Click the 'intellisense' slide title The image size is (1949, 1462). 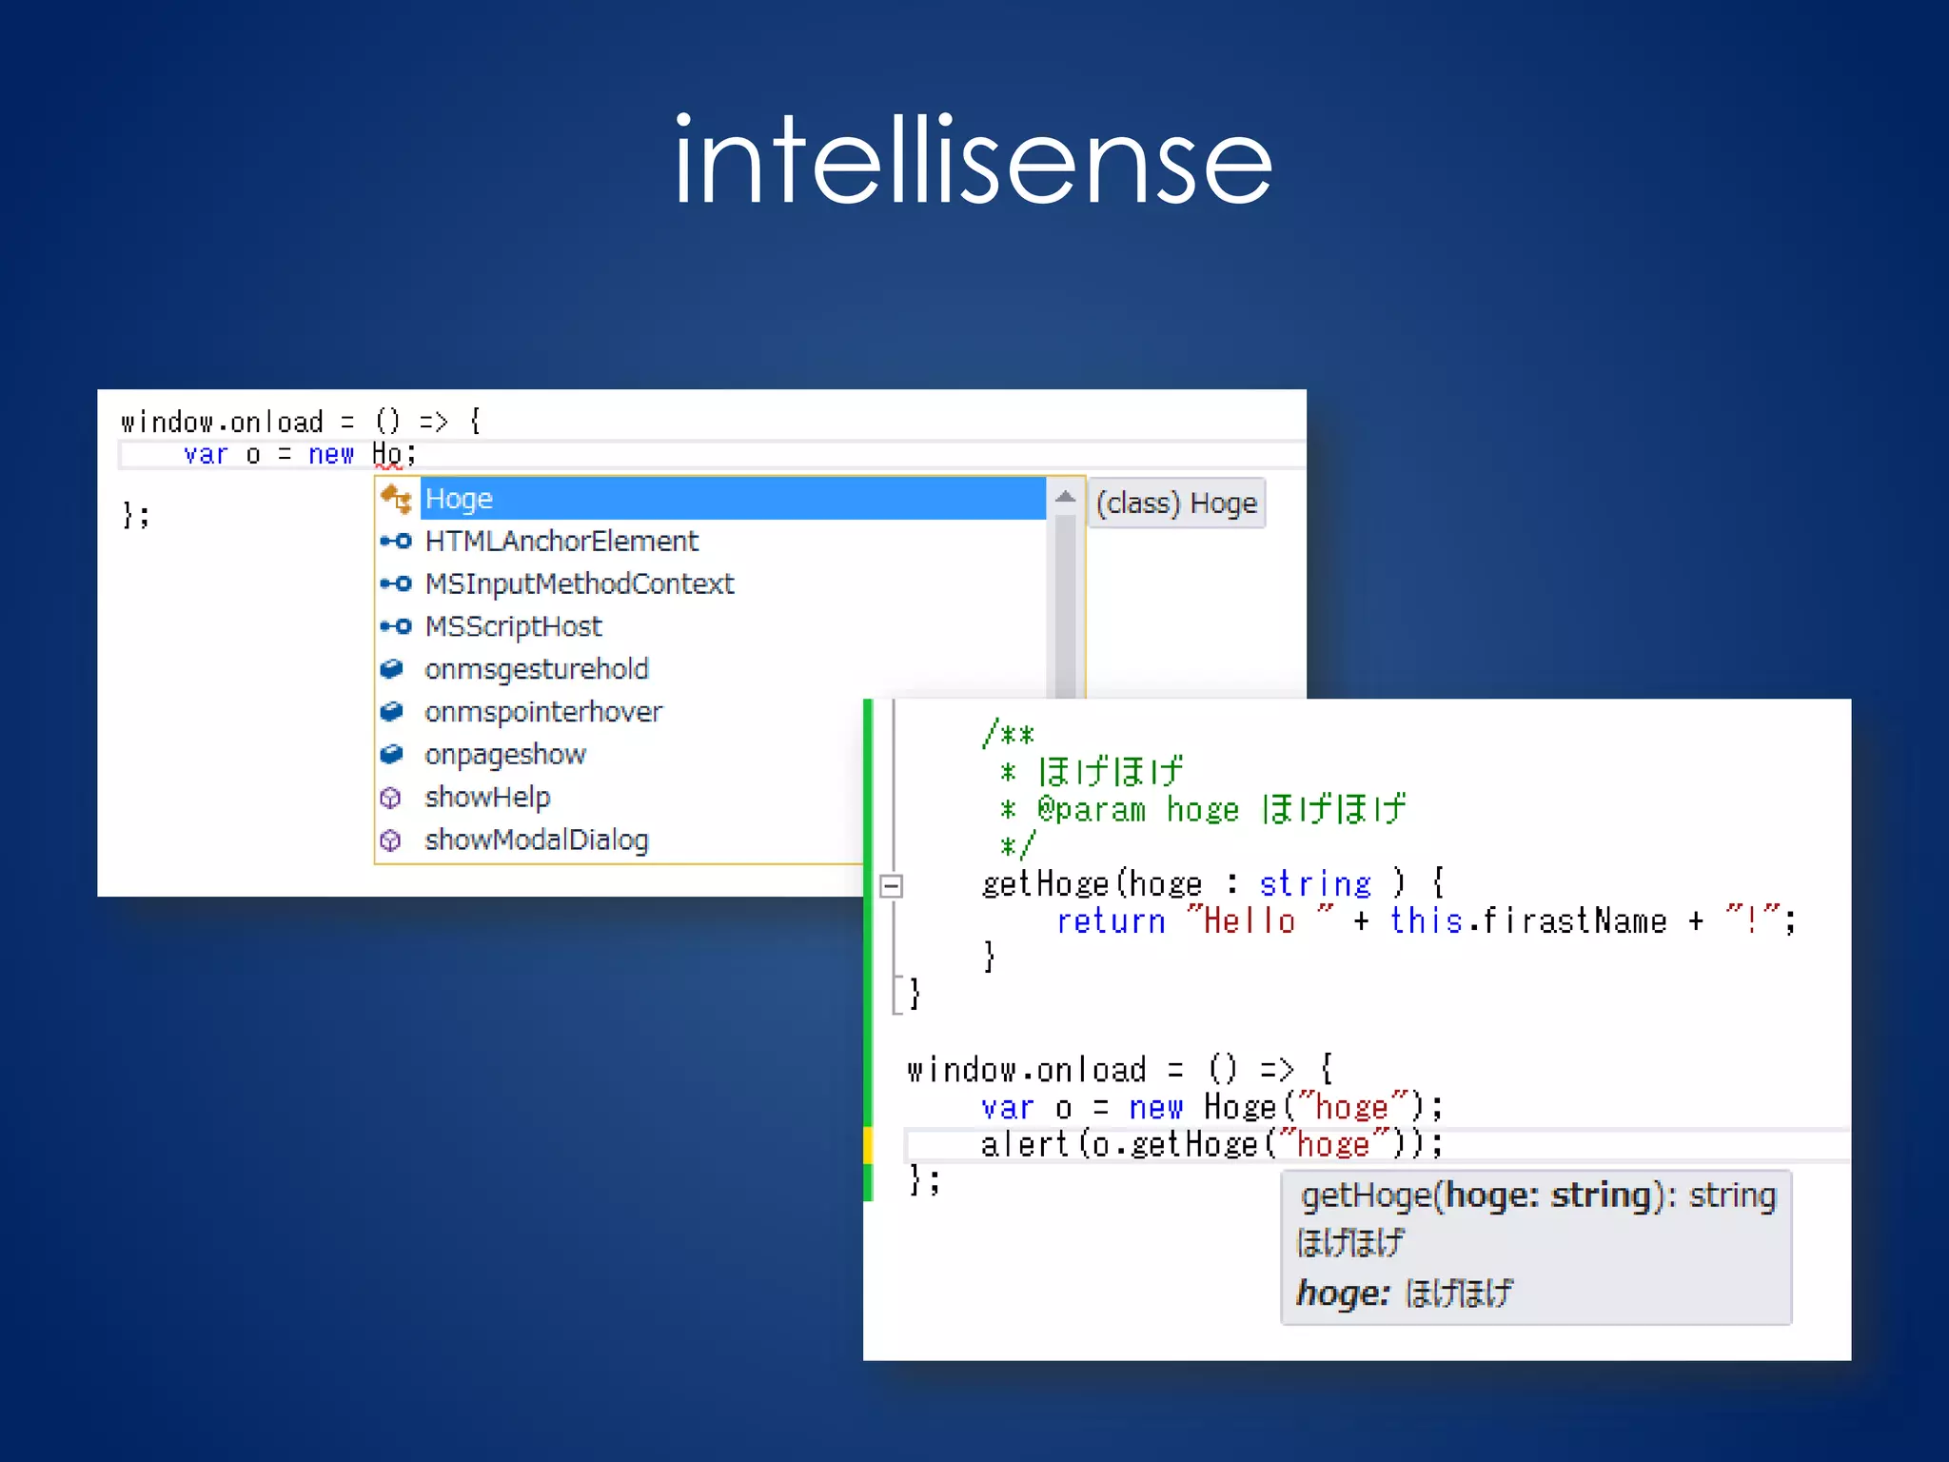tap(973, 160)
